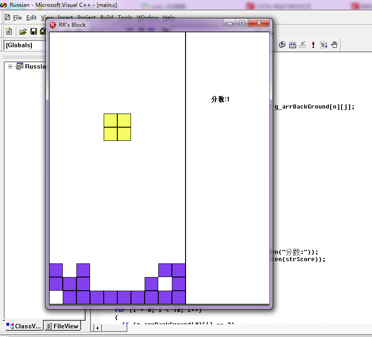This screenshot has height=337, width=372.
Task: Click the Go debug icon with arrow
Action: pos(324,45)
